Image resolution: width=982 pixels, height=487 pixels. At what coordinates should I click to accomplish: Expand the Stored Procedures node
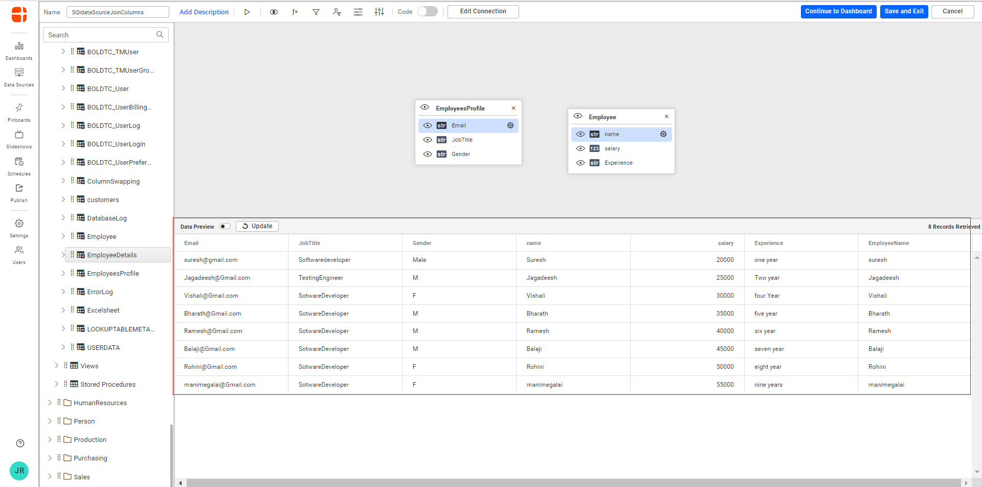[56, 384]
